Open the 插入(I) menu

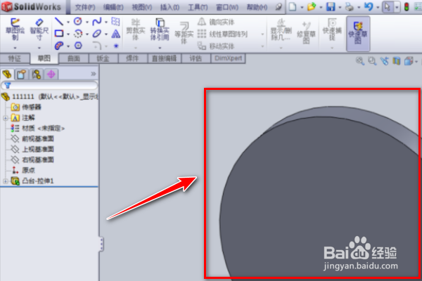170,7
